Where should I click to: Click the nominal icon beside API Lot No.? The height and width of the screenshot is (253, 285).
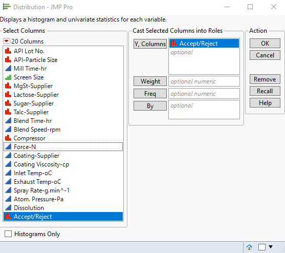pyautogui.click(x=8, y=51)
